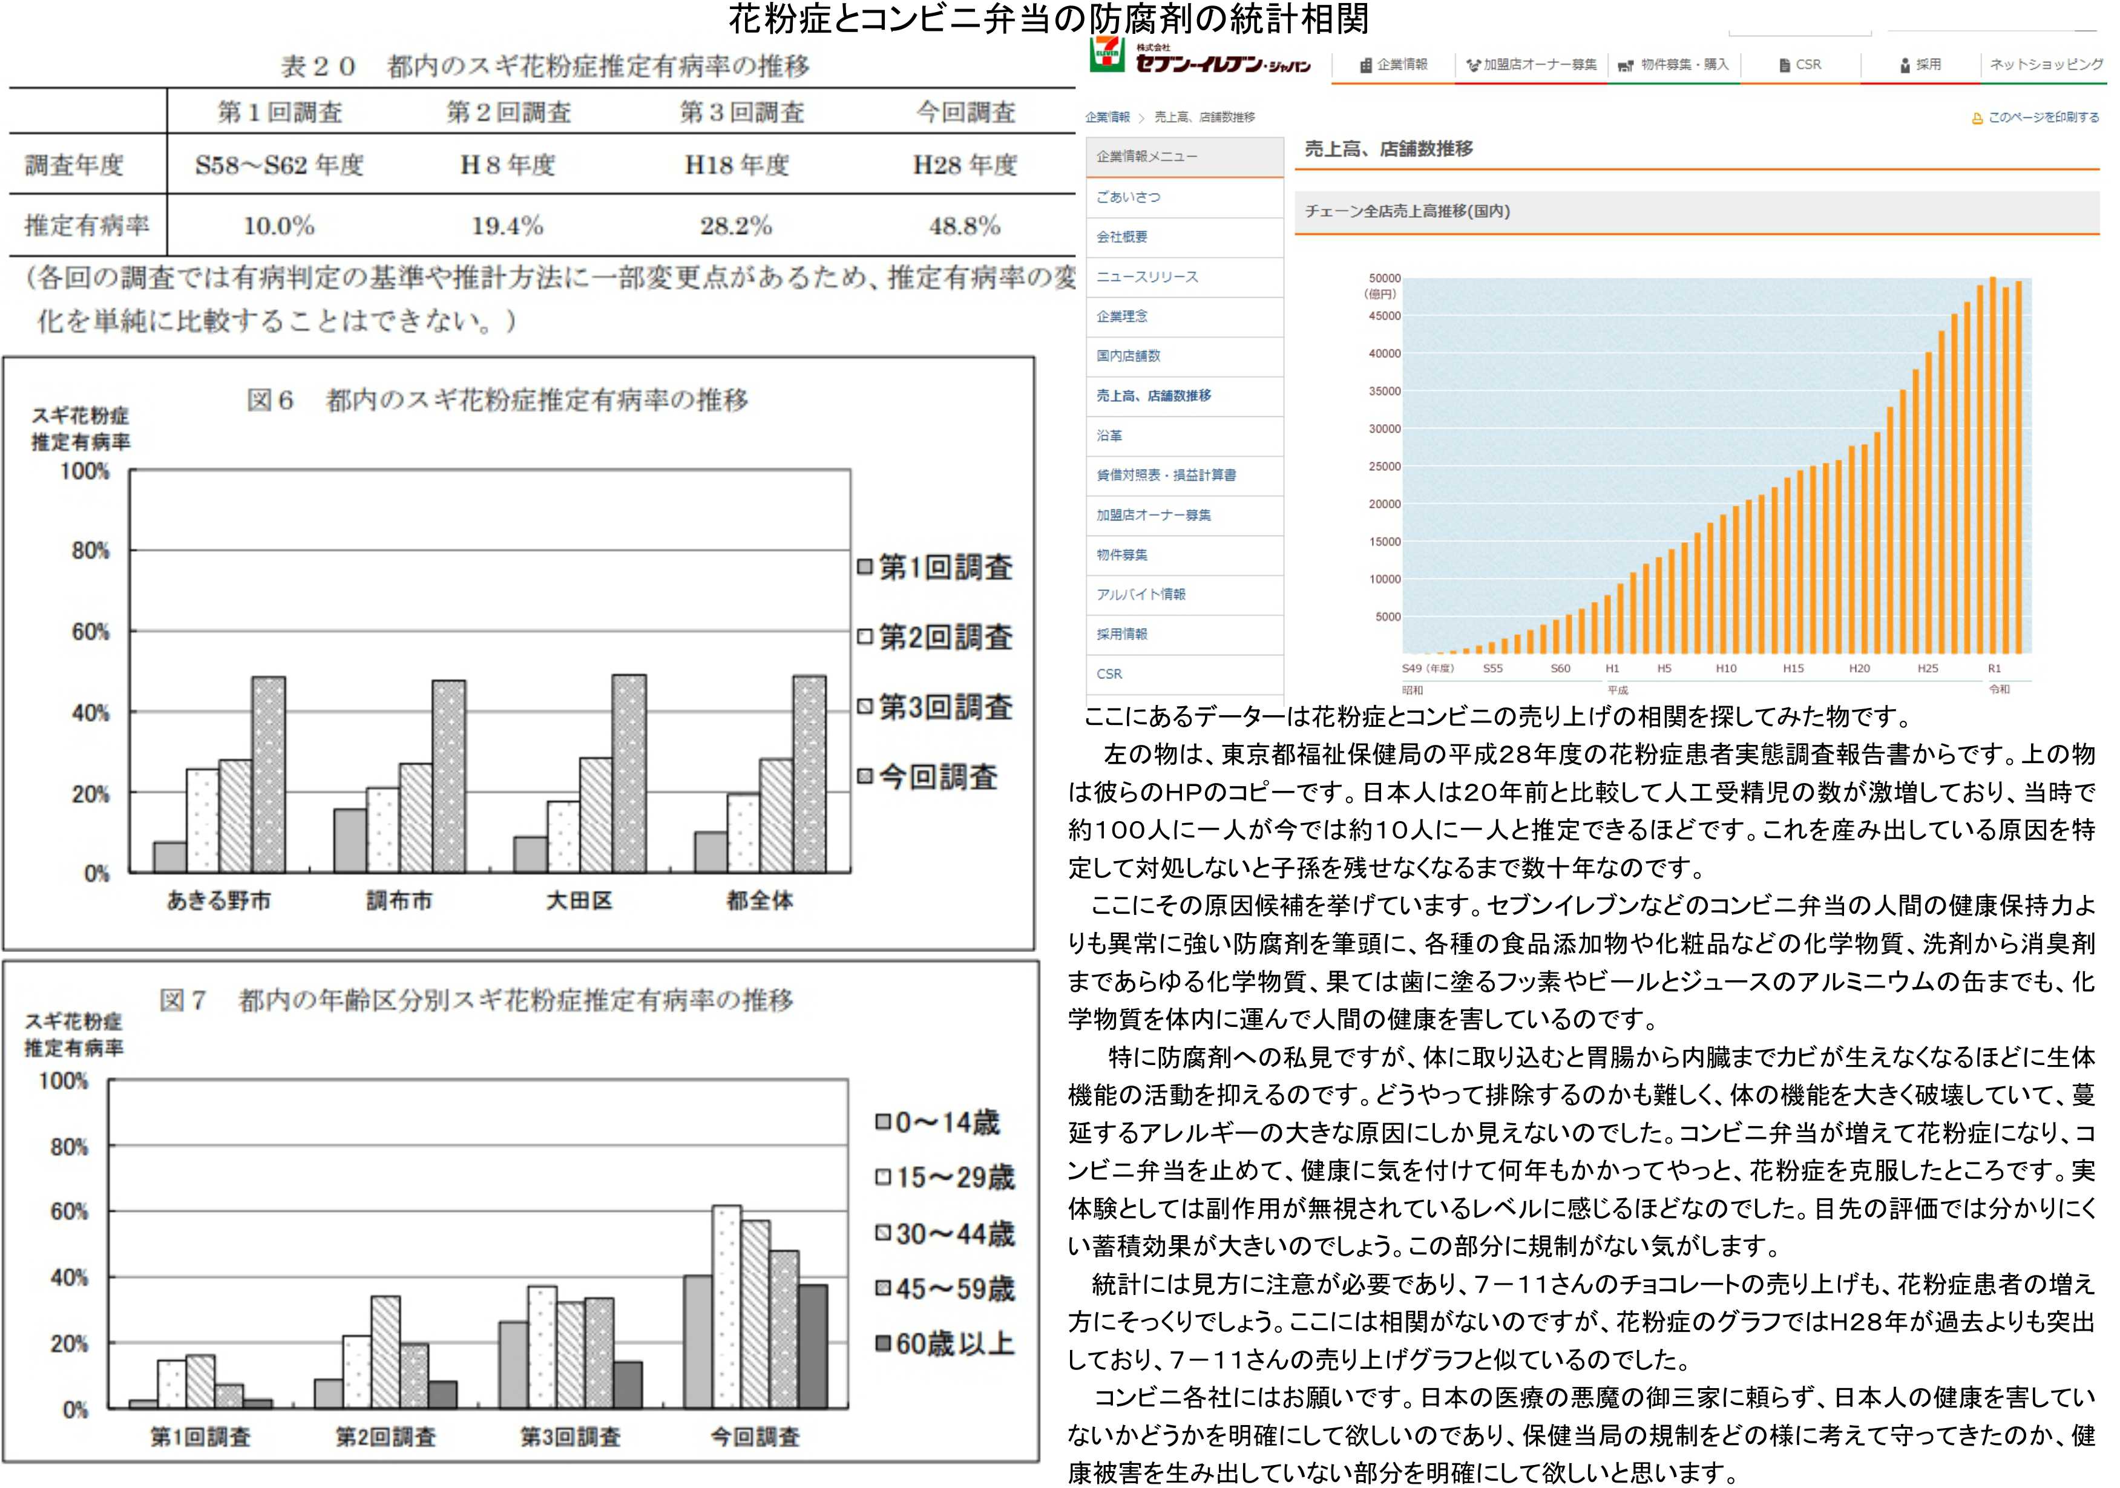Click the 表２０ table caption
Image resolution: width=2120 pixels, height=1488 pixels.
[545, 67]
